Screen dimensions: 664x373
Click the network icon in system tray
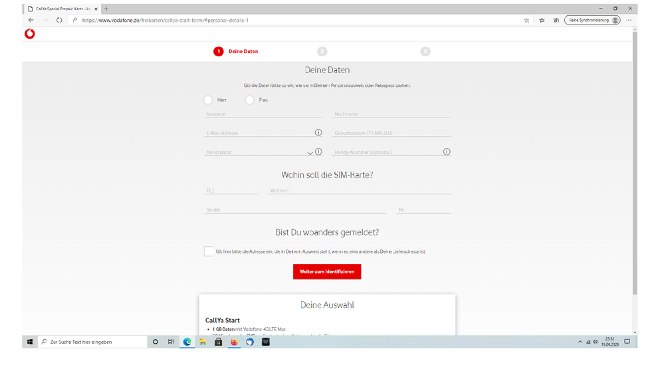[x=588, y=342]
